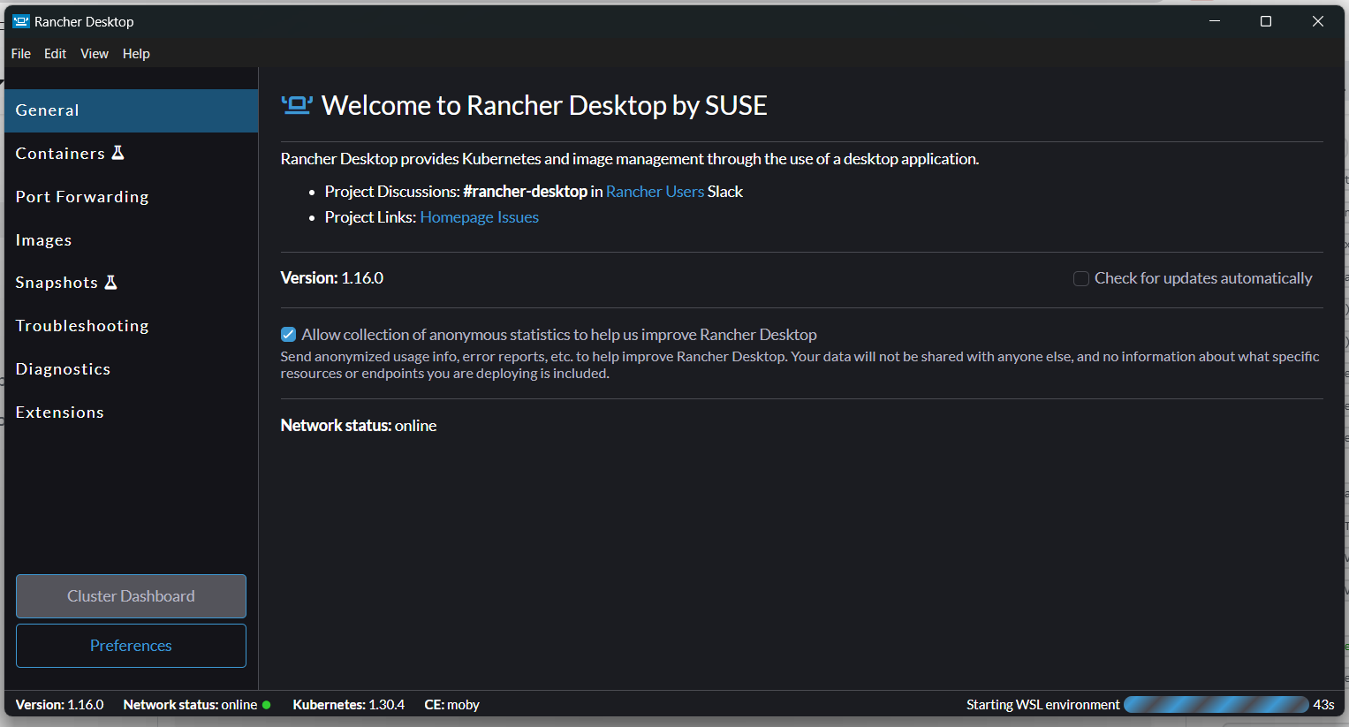Uncheck Allow collection of anonymous statistics
The height and width of the screenshot is (727, 1349).
coord(288,334)
